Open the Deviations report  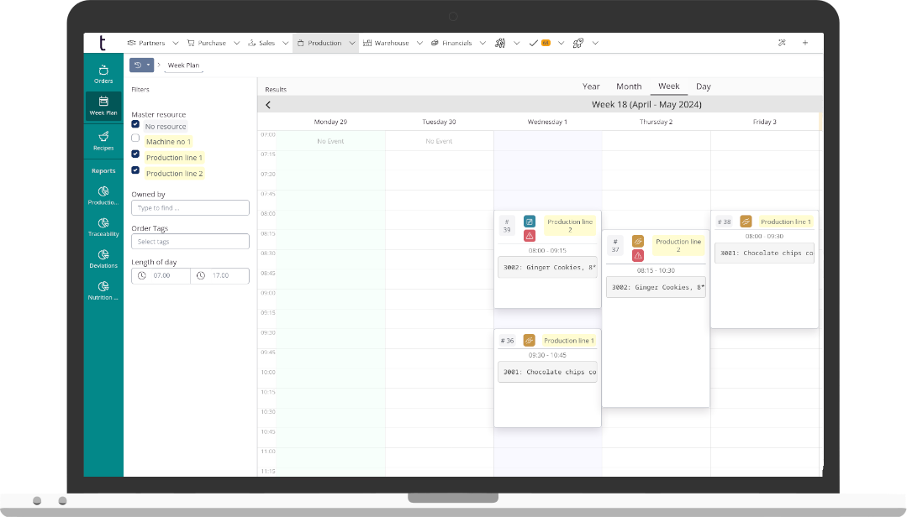(103, 260)
